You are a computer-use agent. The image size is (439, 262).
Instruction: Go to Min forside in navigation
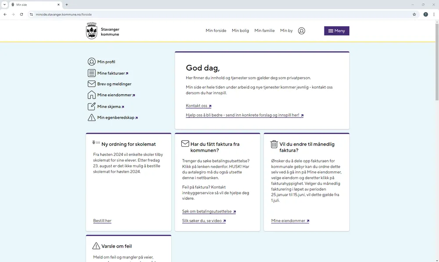(x=216, y=31)
